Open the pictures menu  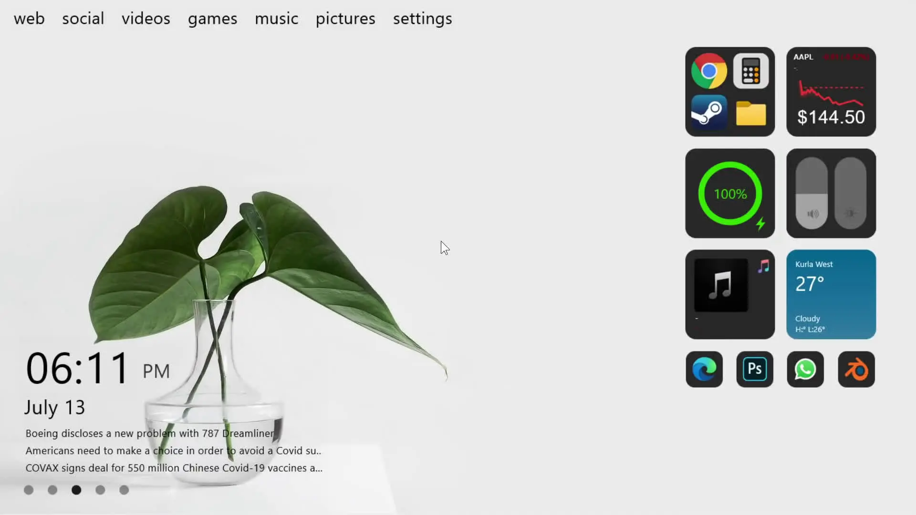coord(345,19)
